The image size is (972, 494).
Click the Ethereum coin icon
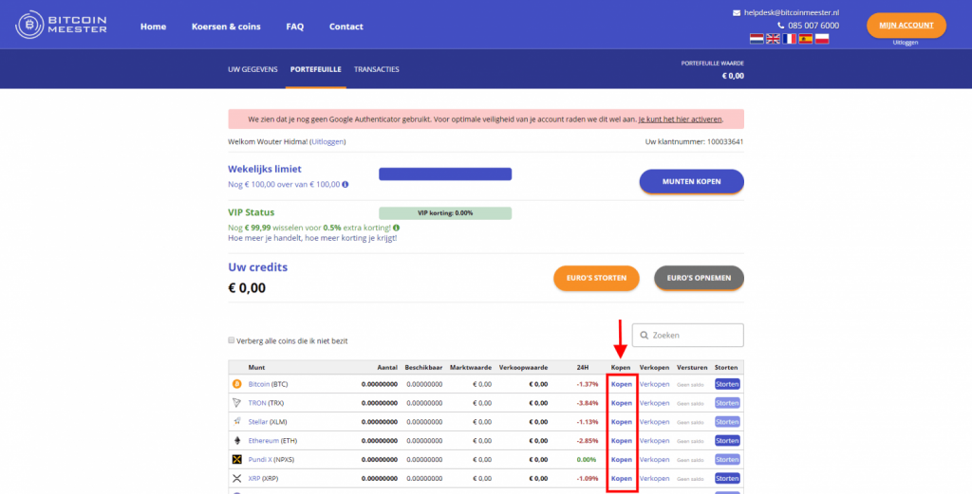(x=236, y=441)
